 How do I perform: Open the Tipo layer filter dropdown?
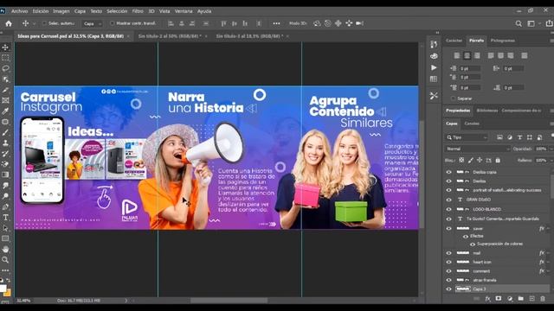(467, 137)
